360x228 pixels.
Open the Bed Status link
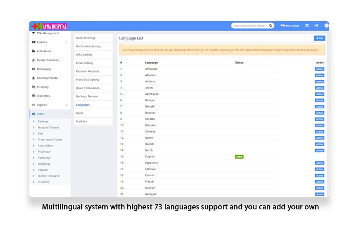(290, 26)
